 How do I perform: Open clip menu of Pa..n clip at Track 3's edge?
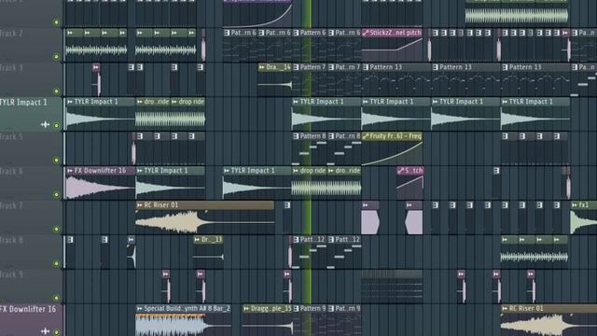pos(575,67)
